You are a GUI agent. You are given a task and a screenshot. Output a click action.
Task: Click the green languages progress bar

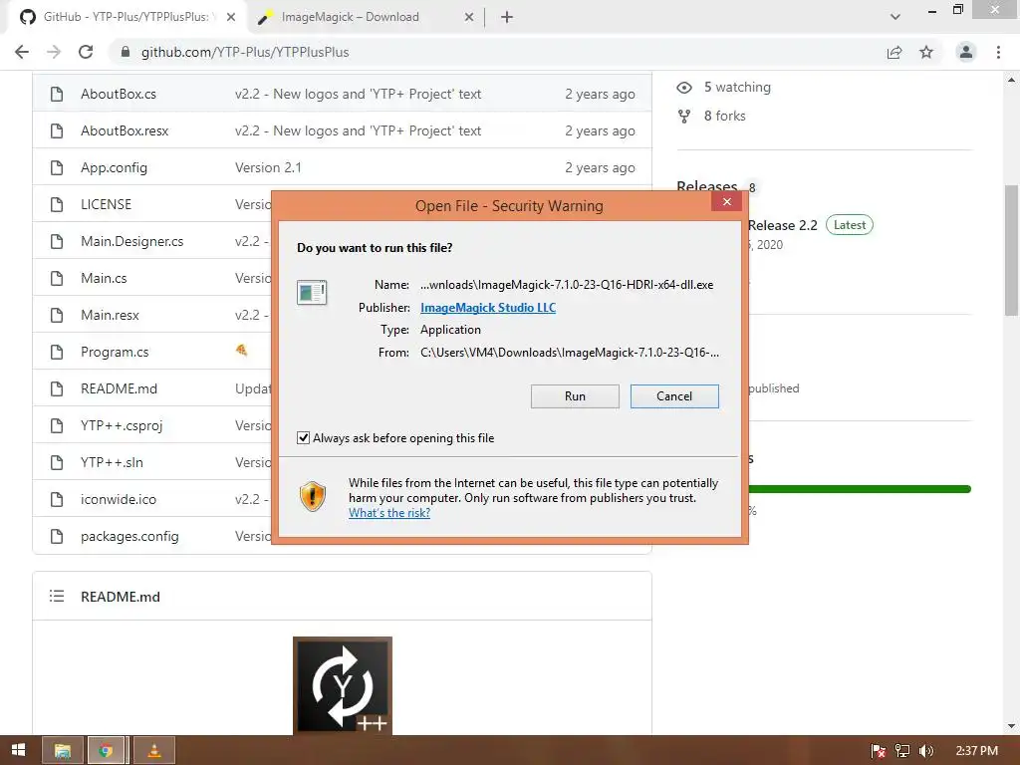click(x=859, y=489)
